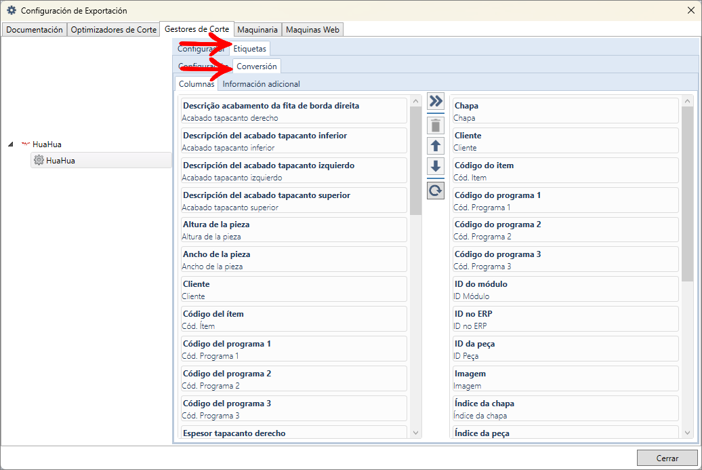Click the Cerrar button
This screenshot has width=702, height=470.
point(667,458)
